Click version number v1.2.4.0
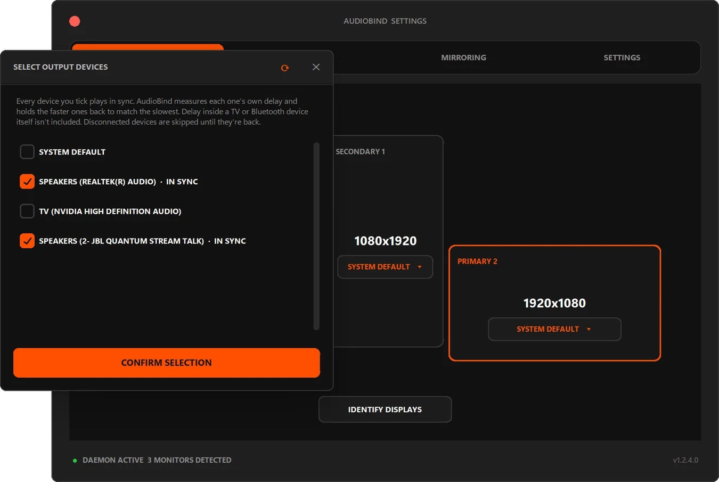The width and height of the screenshot is (719, 482). (685, 460)
